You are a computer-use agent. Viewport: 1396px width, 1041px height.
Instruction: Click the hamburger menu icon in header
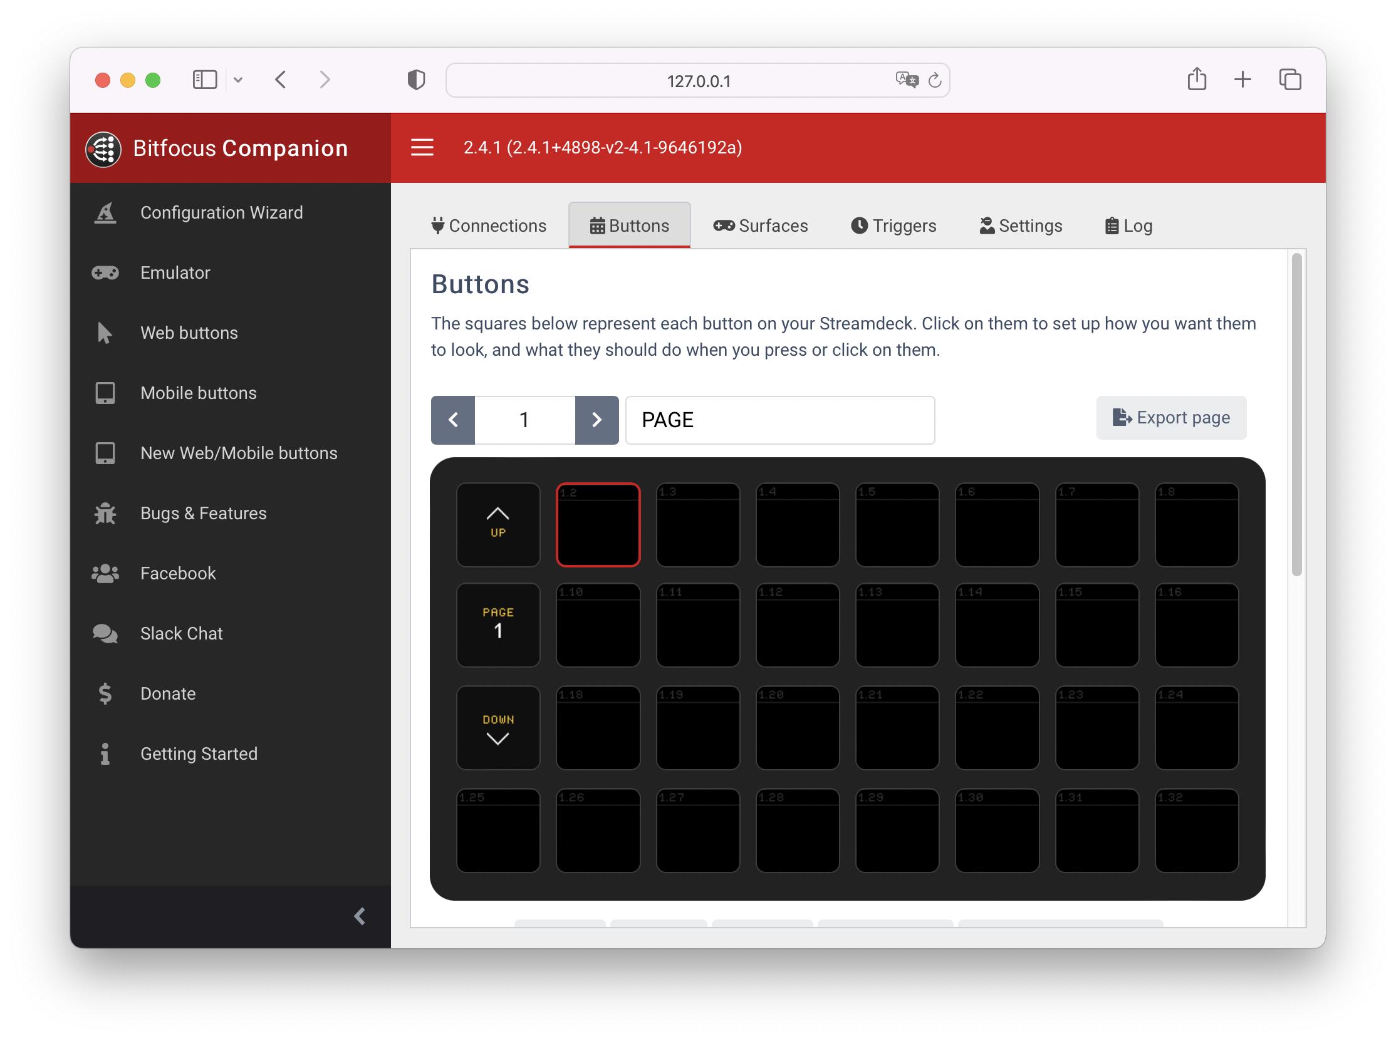pos(422,147)
